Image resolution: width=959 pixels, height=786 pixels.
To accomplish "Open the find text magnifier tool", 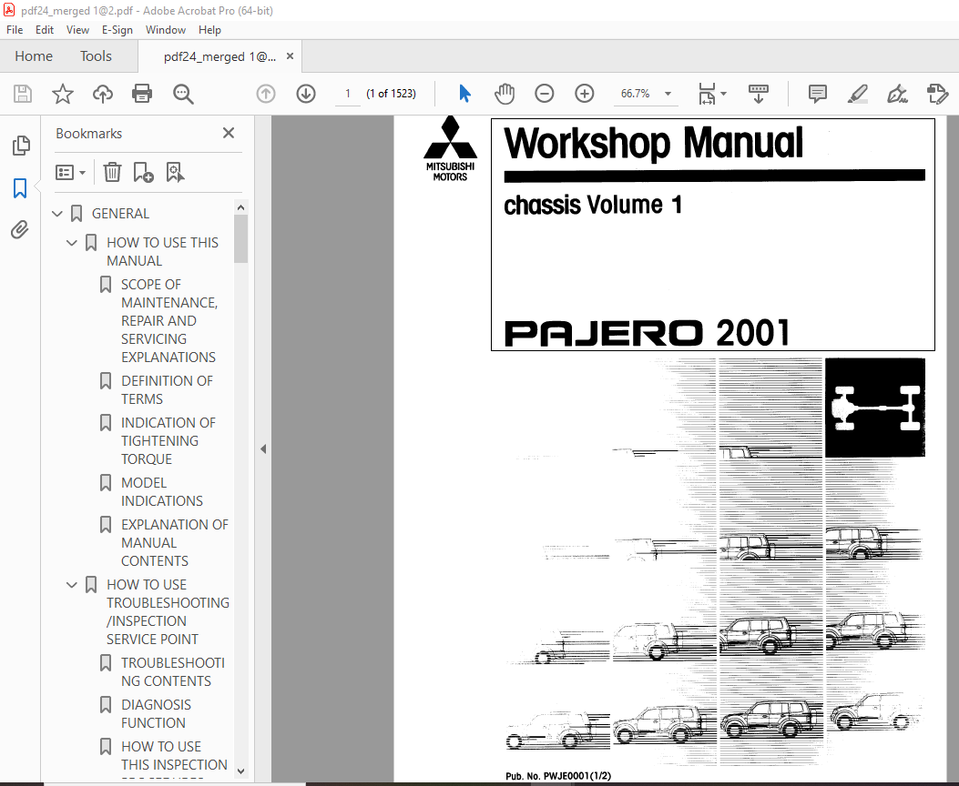I will (183, 94).
